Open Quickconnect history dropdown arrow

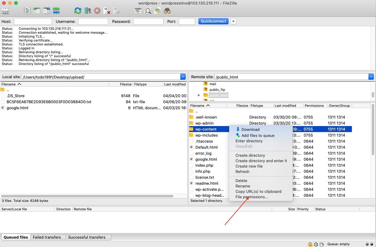tap(233, 21)
